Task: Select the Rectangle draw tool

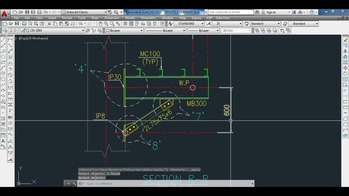Action: [3, 62]
